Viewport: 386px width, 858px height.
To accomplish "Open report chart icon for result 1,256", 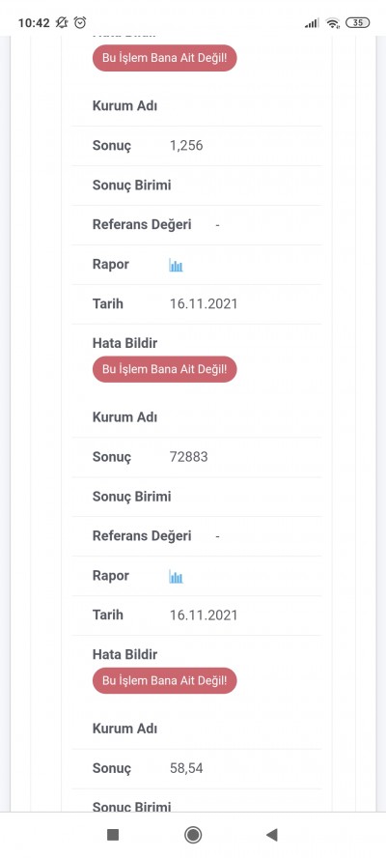I will [176, 266].
